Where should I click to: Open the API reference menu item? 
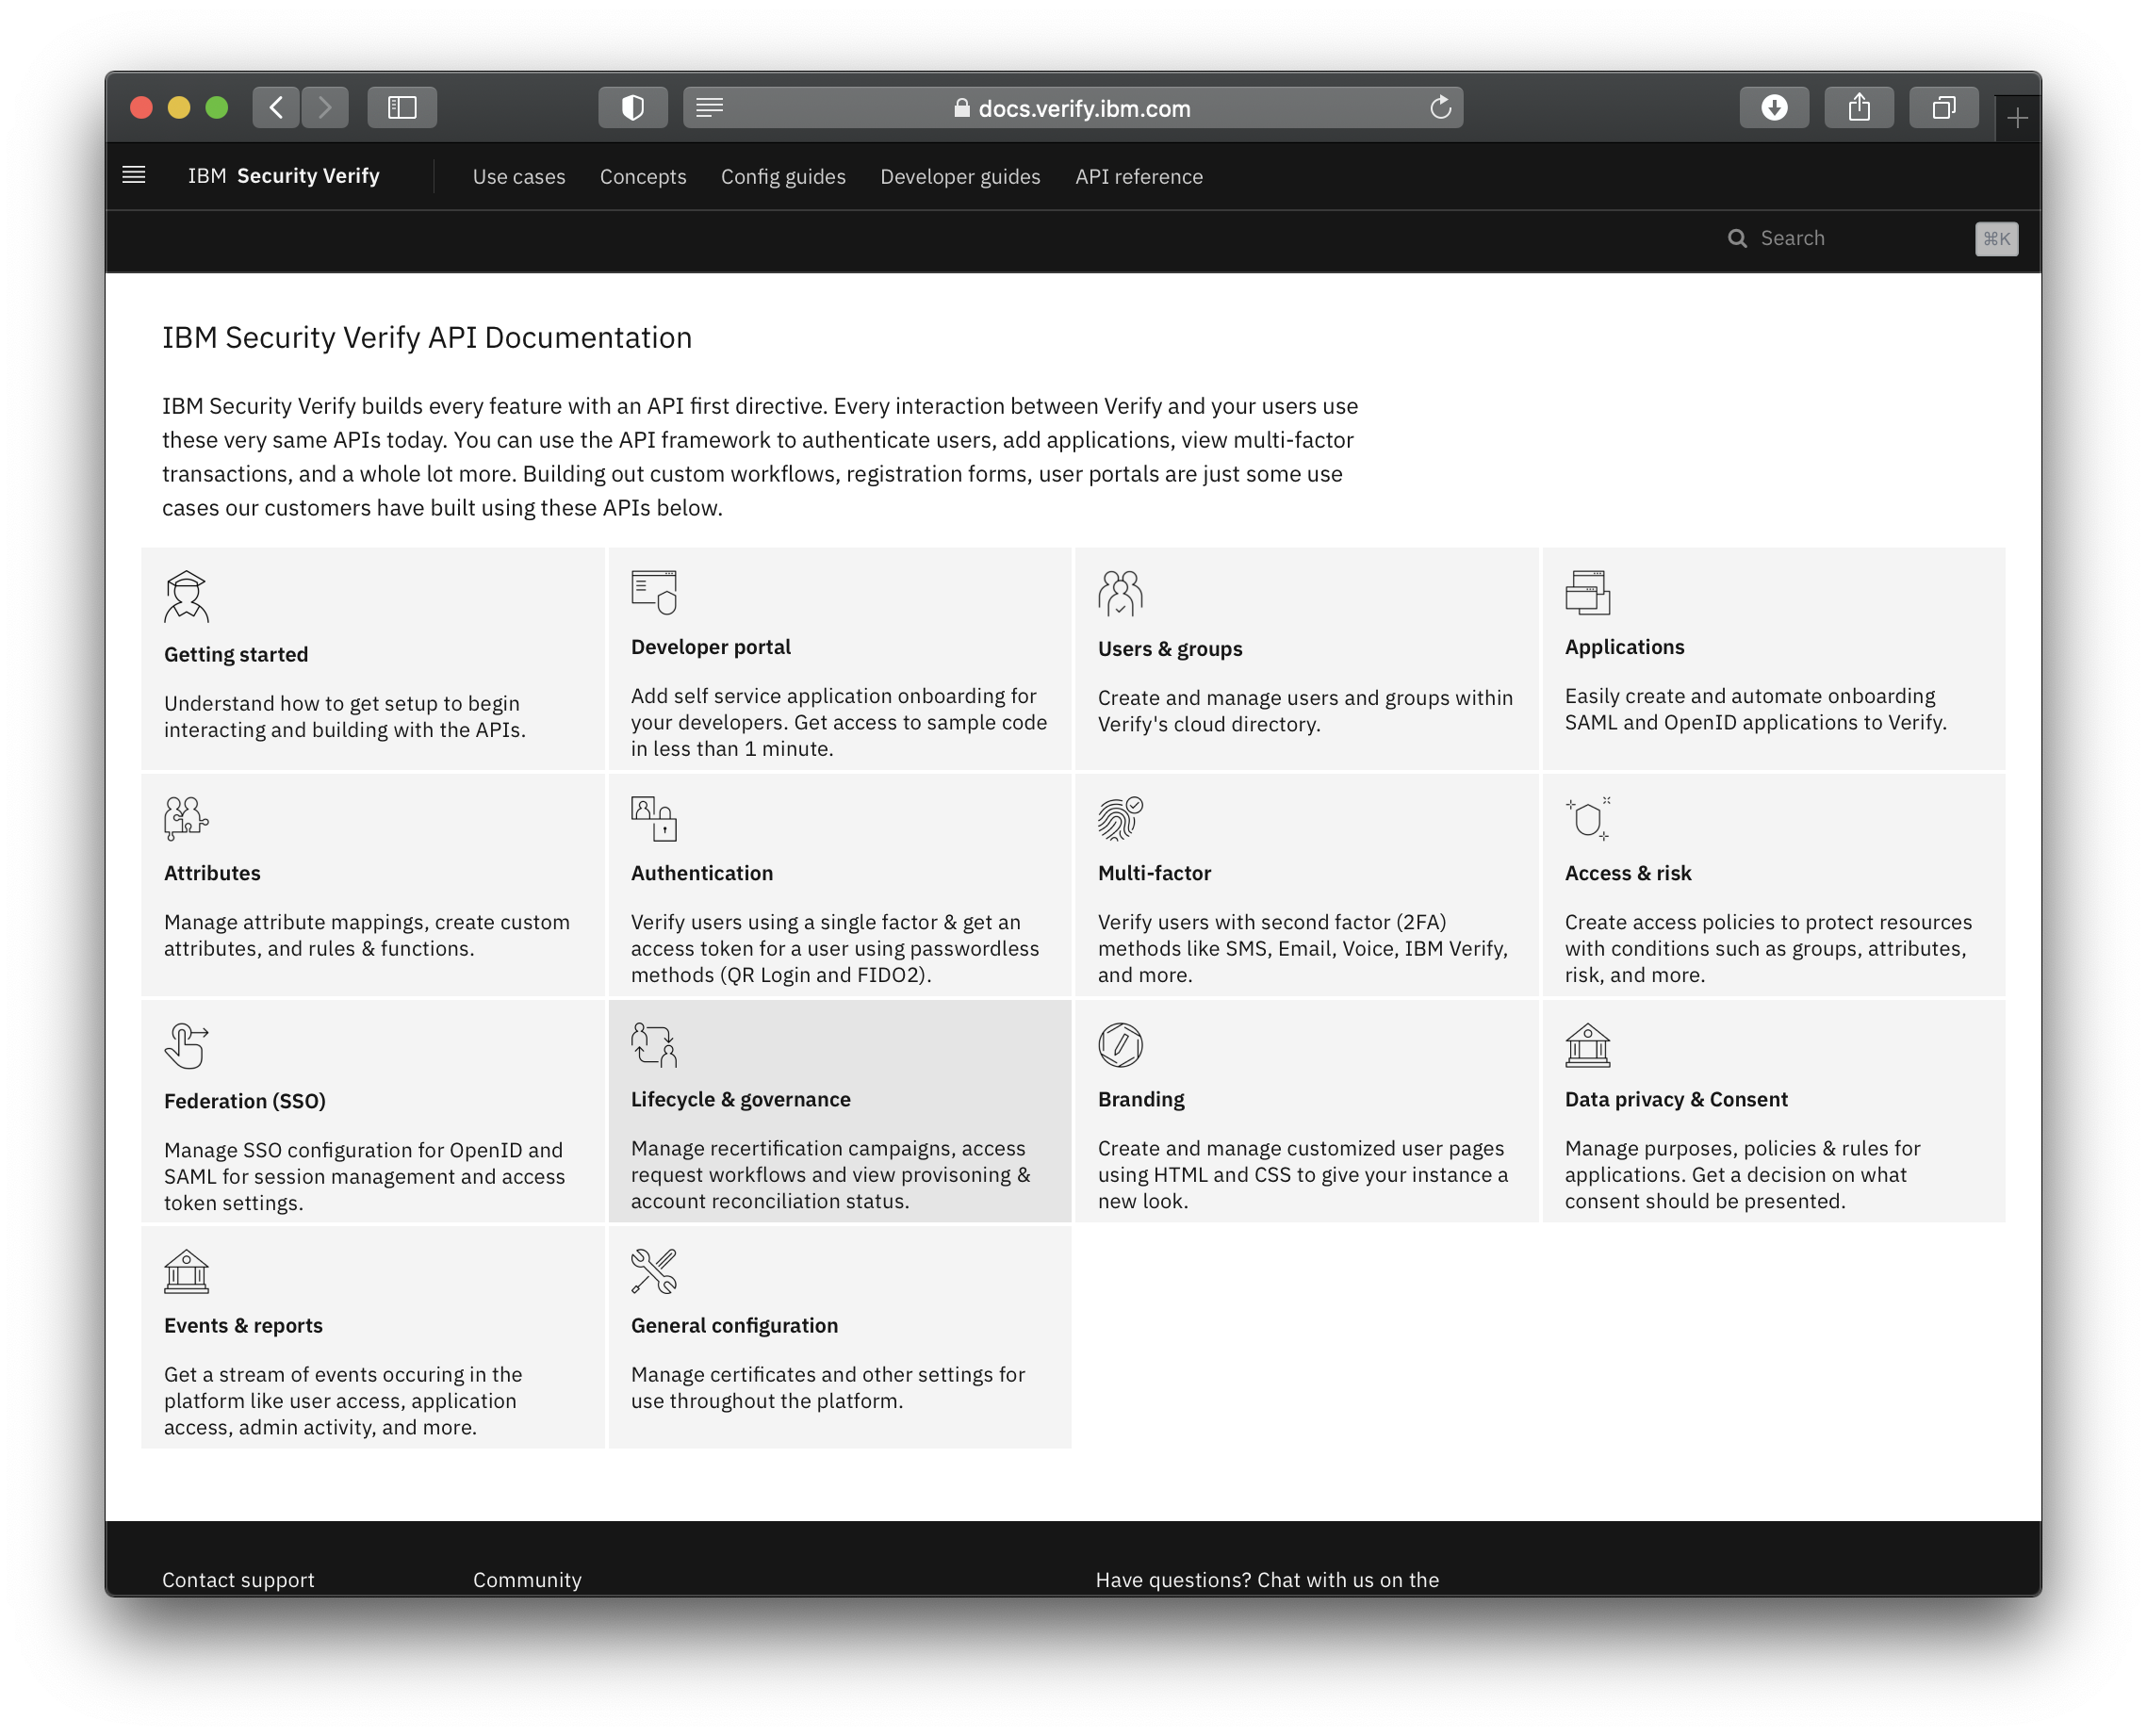tap(1138, 177)
